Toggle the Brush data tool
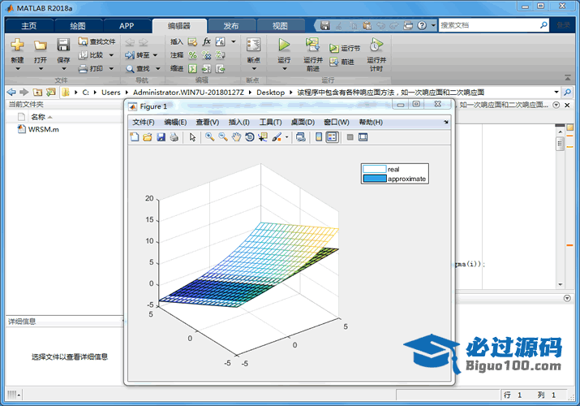The width and height of the screenshot is (580, 406). click(x=277, y=137)
